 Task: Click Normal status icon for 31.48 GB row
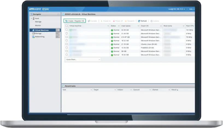coord(112,34)
